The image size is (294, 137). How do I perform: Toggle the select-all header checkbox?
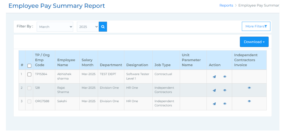tap(29, 66)
